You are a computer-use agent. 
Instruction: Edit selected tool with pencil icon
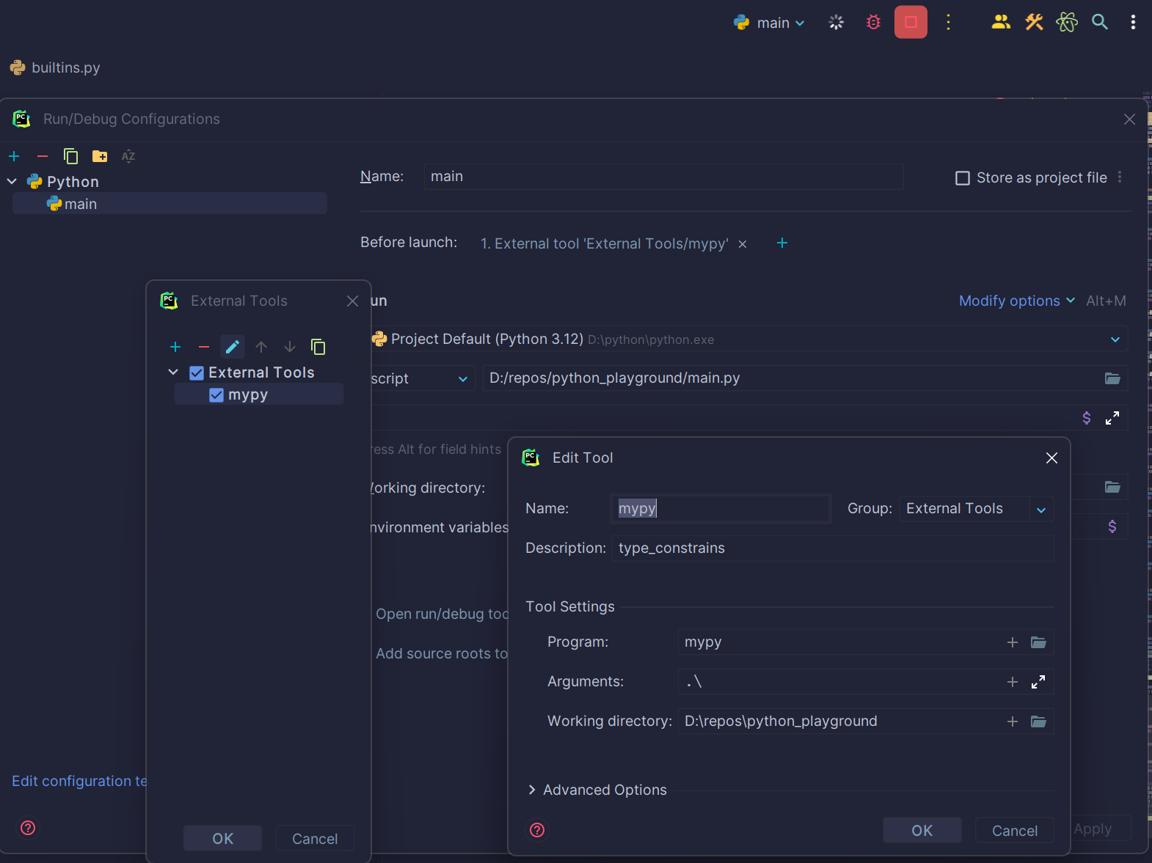point(233,347)
